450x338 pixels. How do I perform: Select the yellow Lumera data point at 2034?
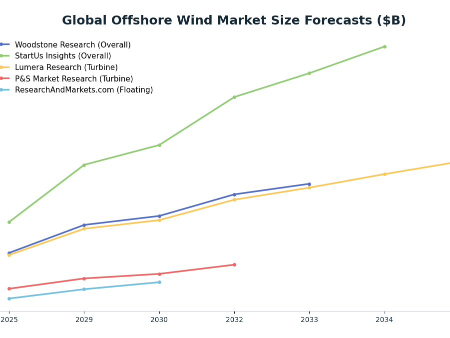pyautogui.click(x=385, y=174)
